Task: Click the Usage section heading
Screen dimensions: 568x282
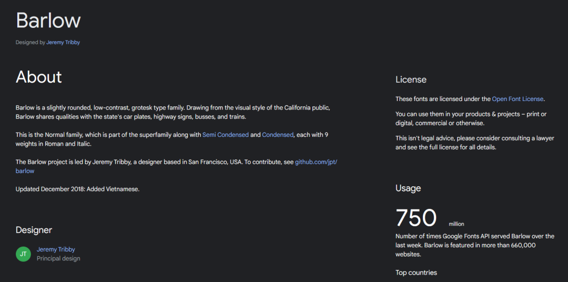Action: pos(408,188)
